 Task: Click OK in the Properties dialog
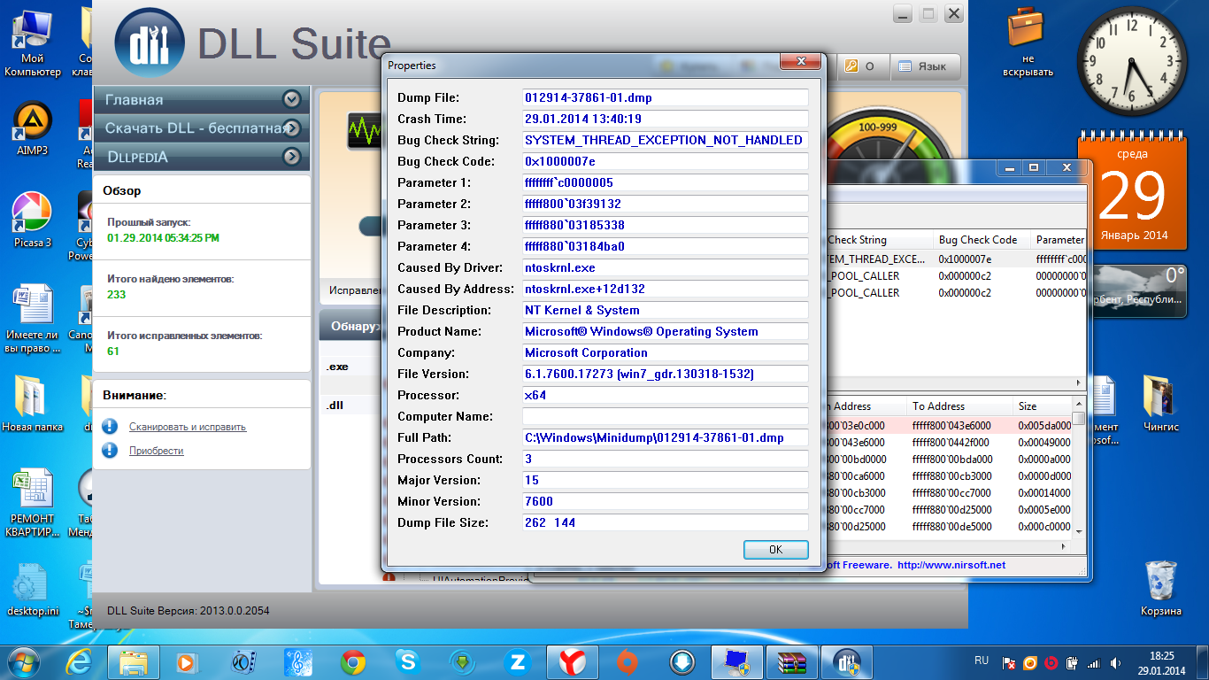coord(776,550)
